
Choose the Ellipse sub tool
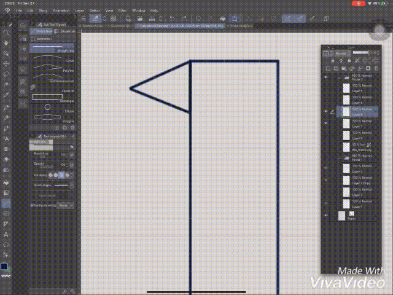pos(52,109)
